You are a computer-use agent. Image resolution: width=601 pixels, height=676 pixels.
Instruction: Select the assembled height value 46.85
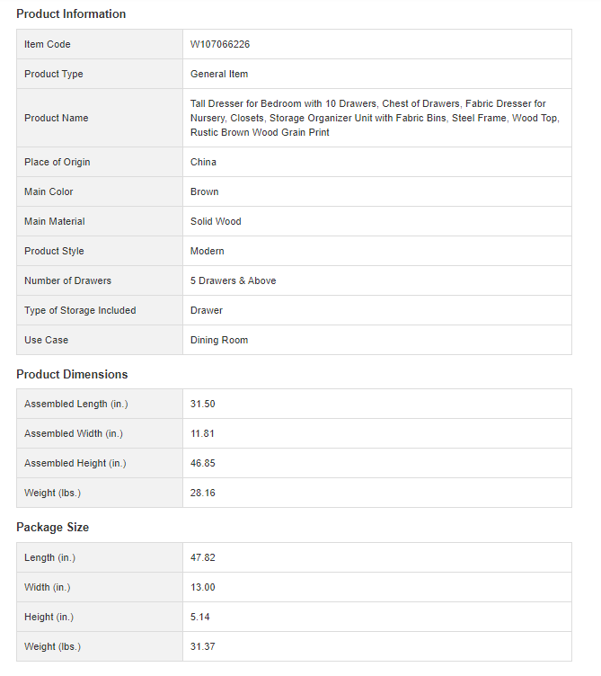click(x=203, y=463)
